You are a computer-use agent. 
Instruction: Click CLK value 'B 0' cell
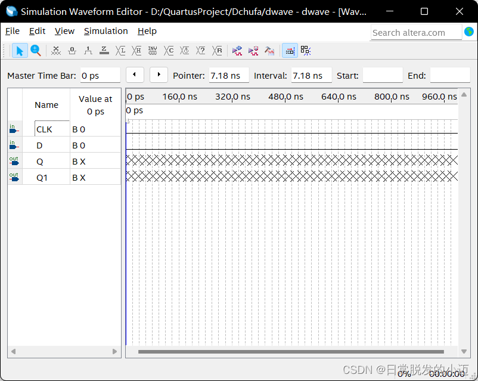[95, 129]
